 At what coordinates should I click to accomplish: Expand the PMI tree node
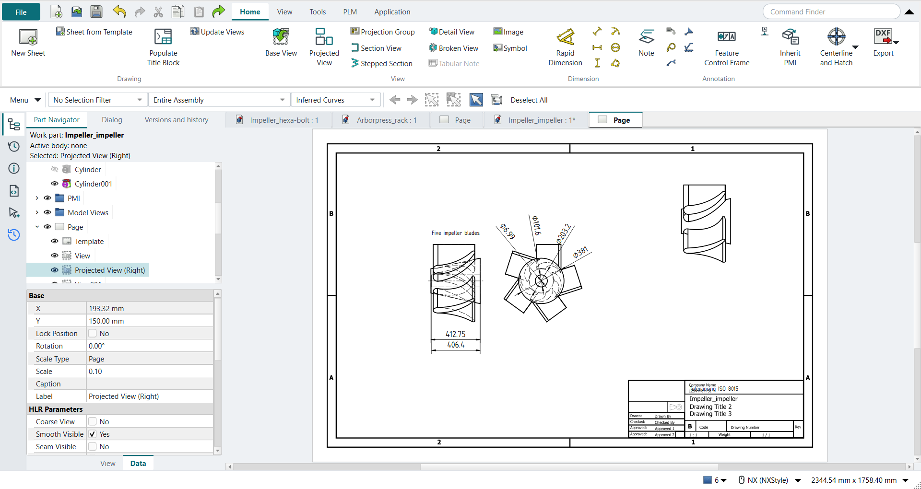click(x=37, y=198)
